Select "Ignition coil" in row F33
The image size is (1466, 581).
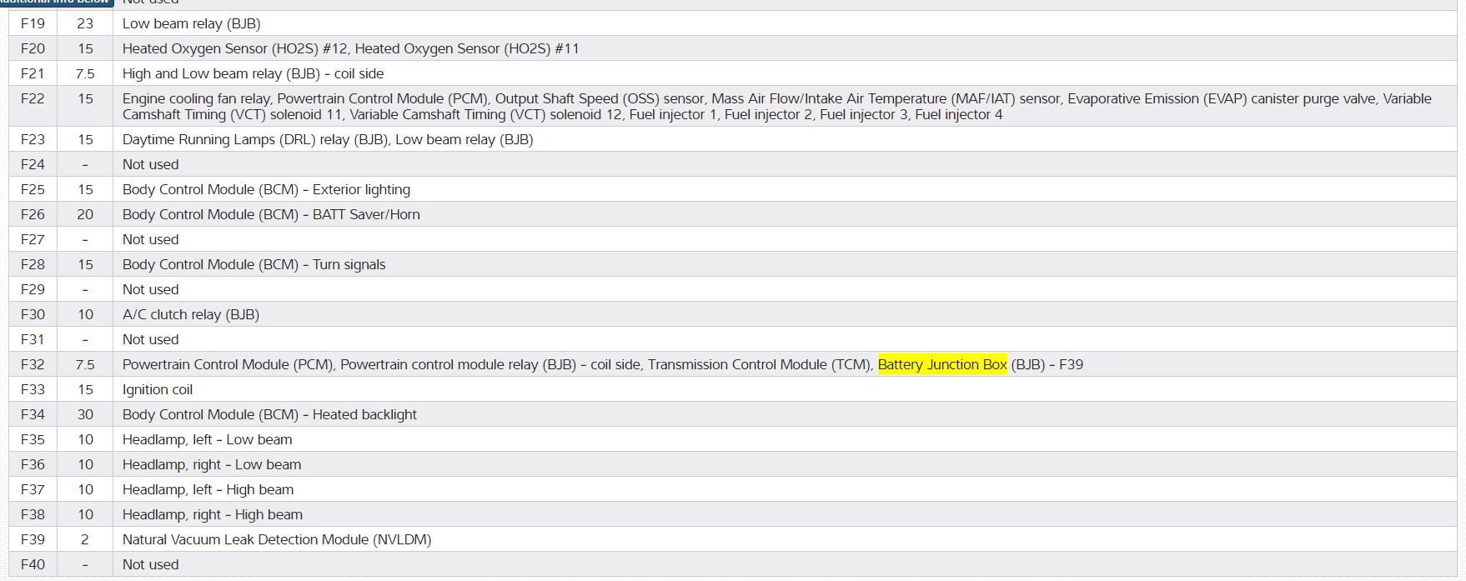click(x=157, y=389)
